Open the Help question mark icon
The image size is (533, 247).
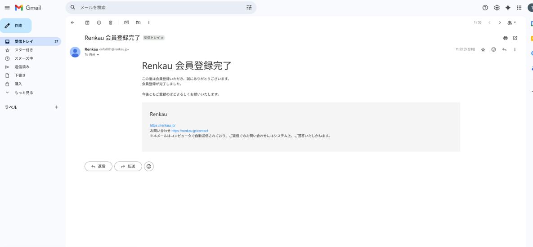485,8
